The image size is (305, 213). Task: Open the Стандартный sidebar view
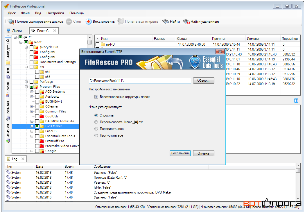pos(8,51)
